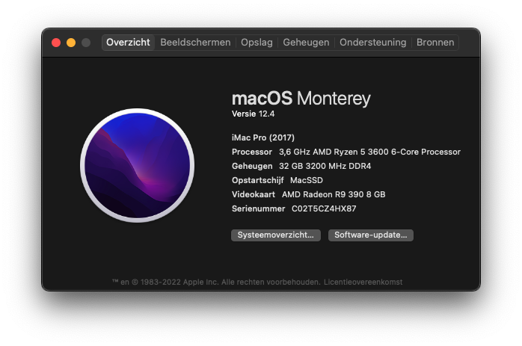The width and height of the screenshot is (522, 346).
Task: Select the Overzicht tab
Action: click(128, 43)
